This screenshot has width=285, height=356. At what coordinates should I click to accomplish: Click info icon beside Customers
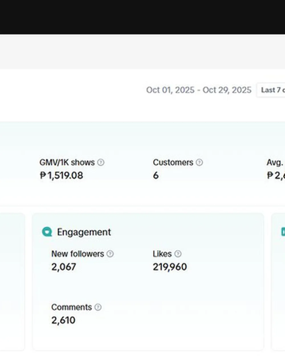point(199,162)
